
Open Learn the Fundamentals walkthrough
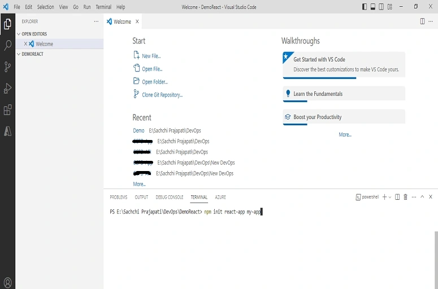[x=344, y=94]
